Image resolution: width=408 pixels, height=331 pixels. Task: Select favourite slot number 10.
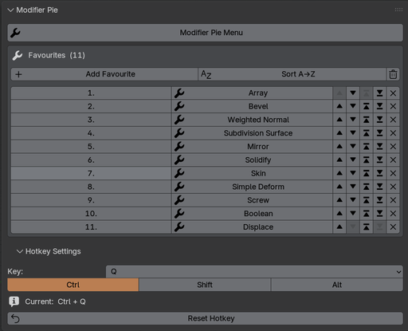pos(91,214)
